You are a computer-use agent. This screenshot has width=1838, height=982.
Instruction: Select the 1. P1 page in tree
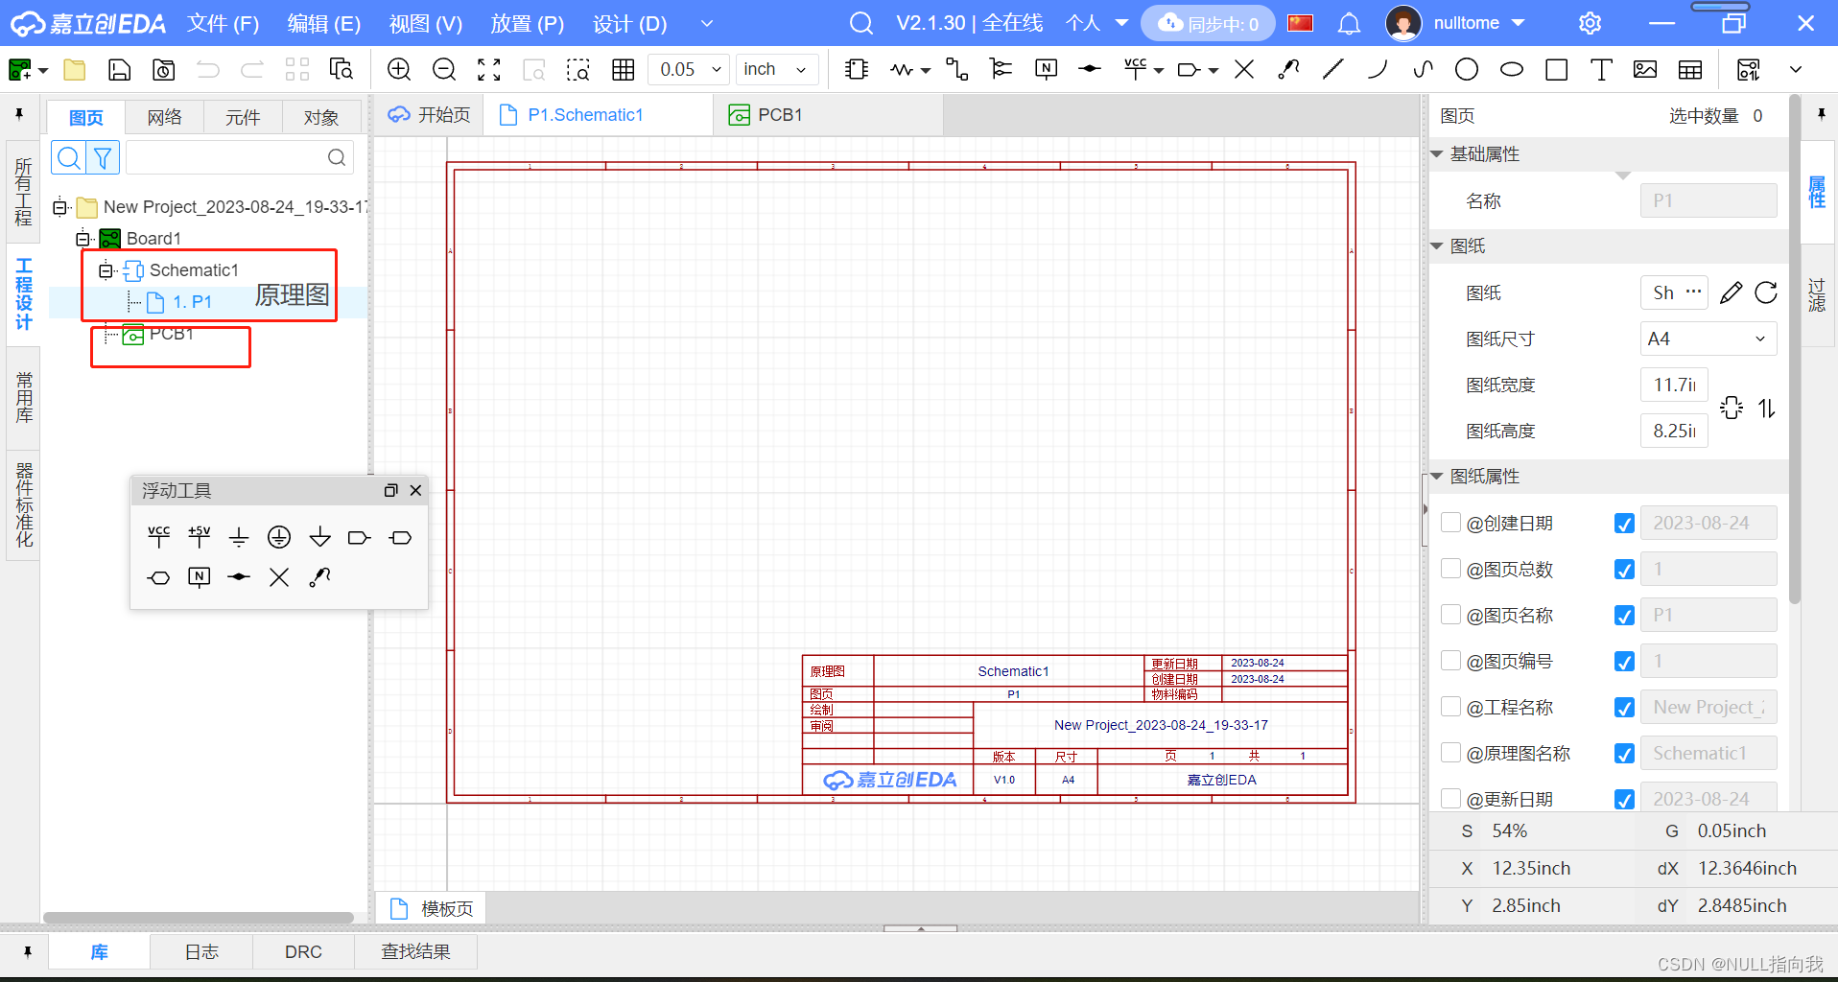pyautogui.click(x=192, y=302)
